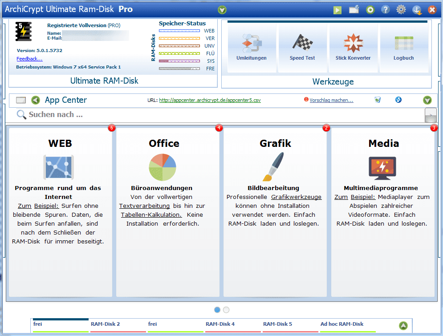Viewport: 443px width, 336px height.
Task: Switch to the first frei tab
Action: click(61, 325)
